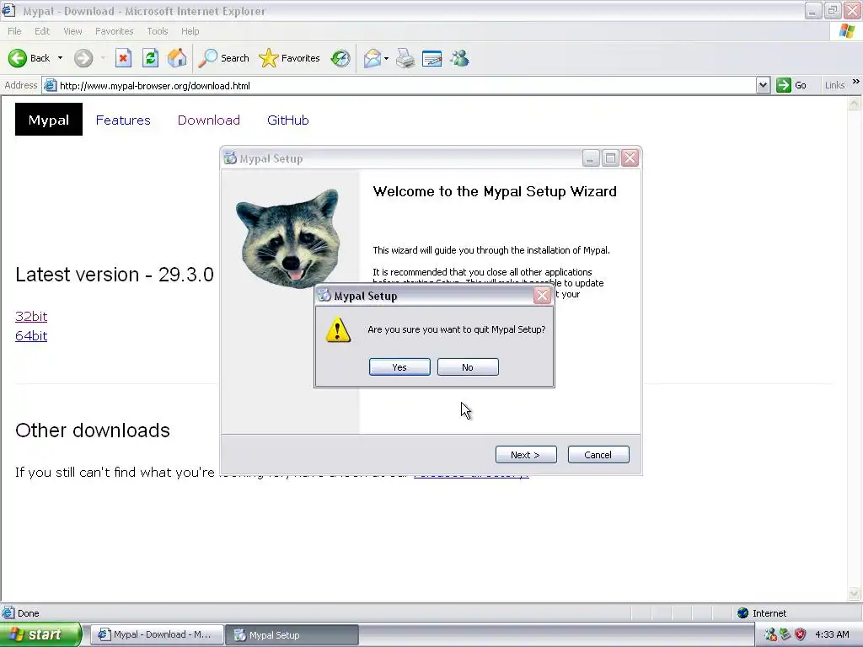Open the Edit menu

pyautogui.click(x=42, y=31)
